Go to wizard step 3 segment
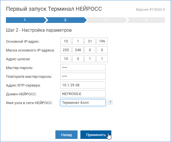The image size is (171, 142). (105, 20)
